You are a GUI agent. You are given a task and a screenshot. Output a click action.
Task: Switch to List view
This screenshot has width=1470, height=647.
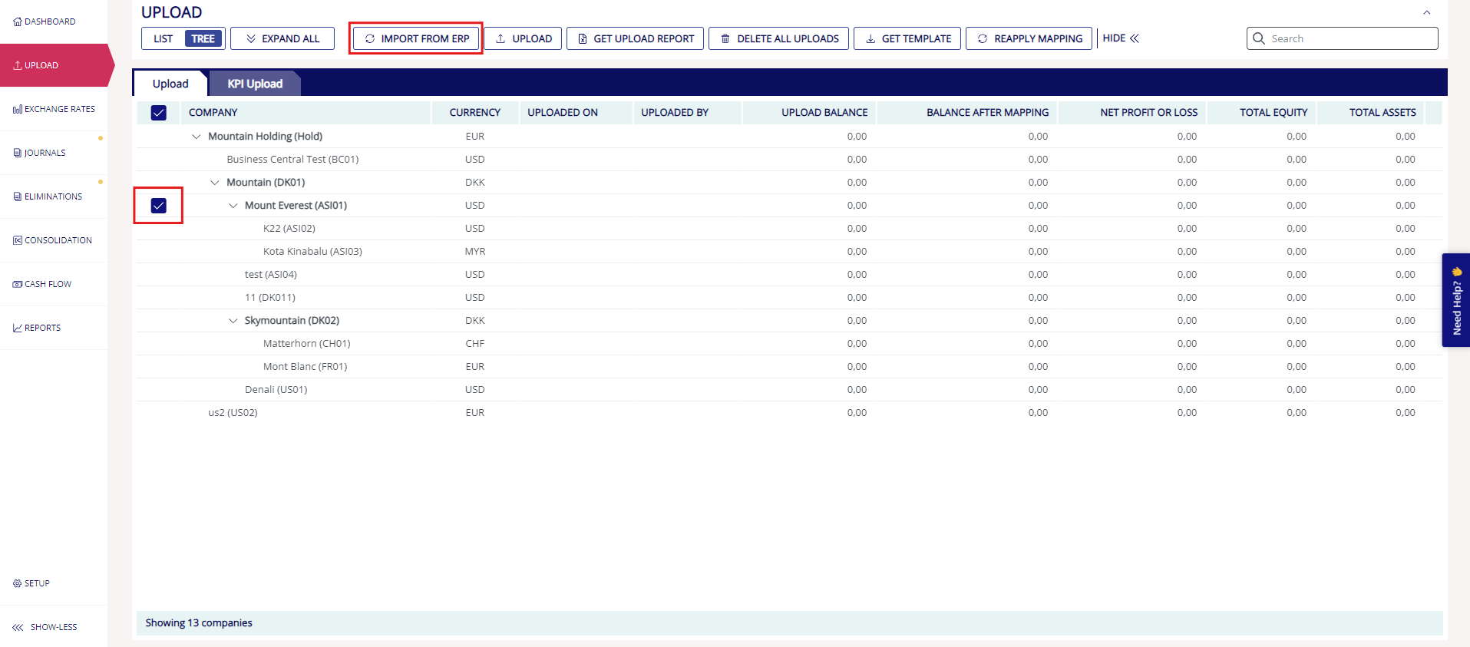click(x=163, y=38)
